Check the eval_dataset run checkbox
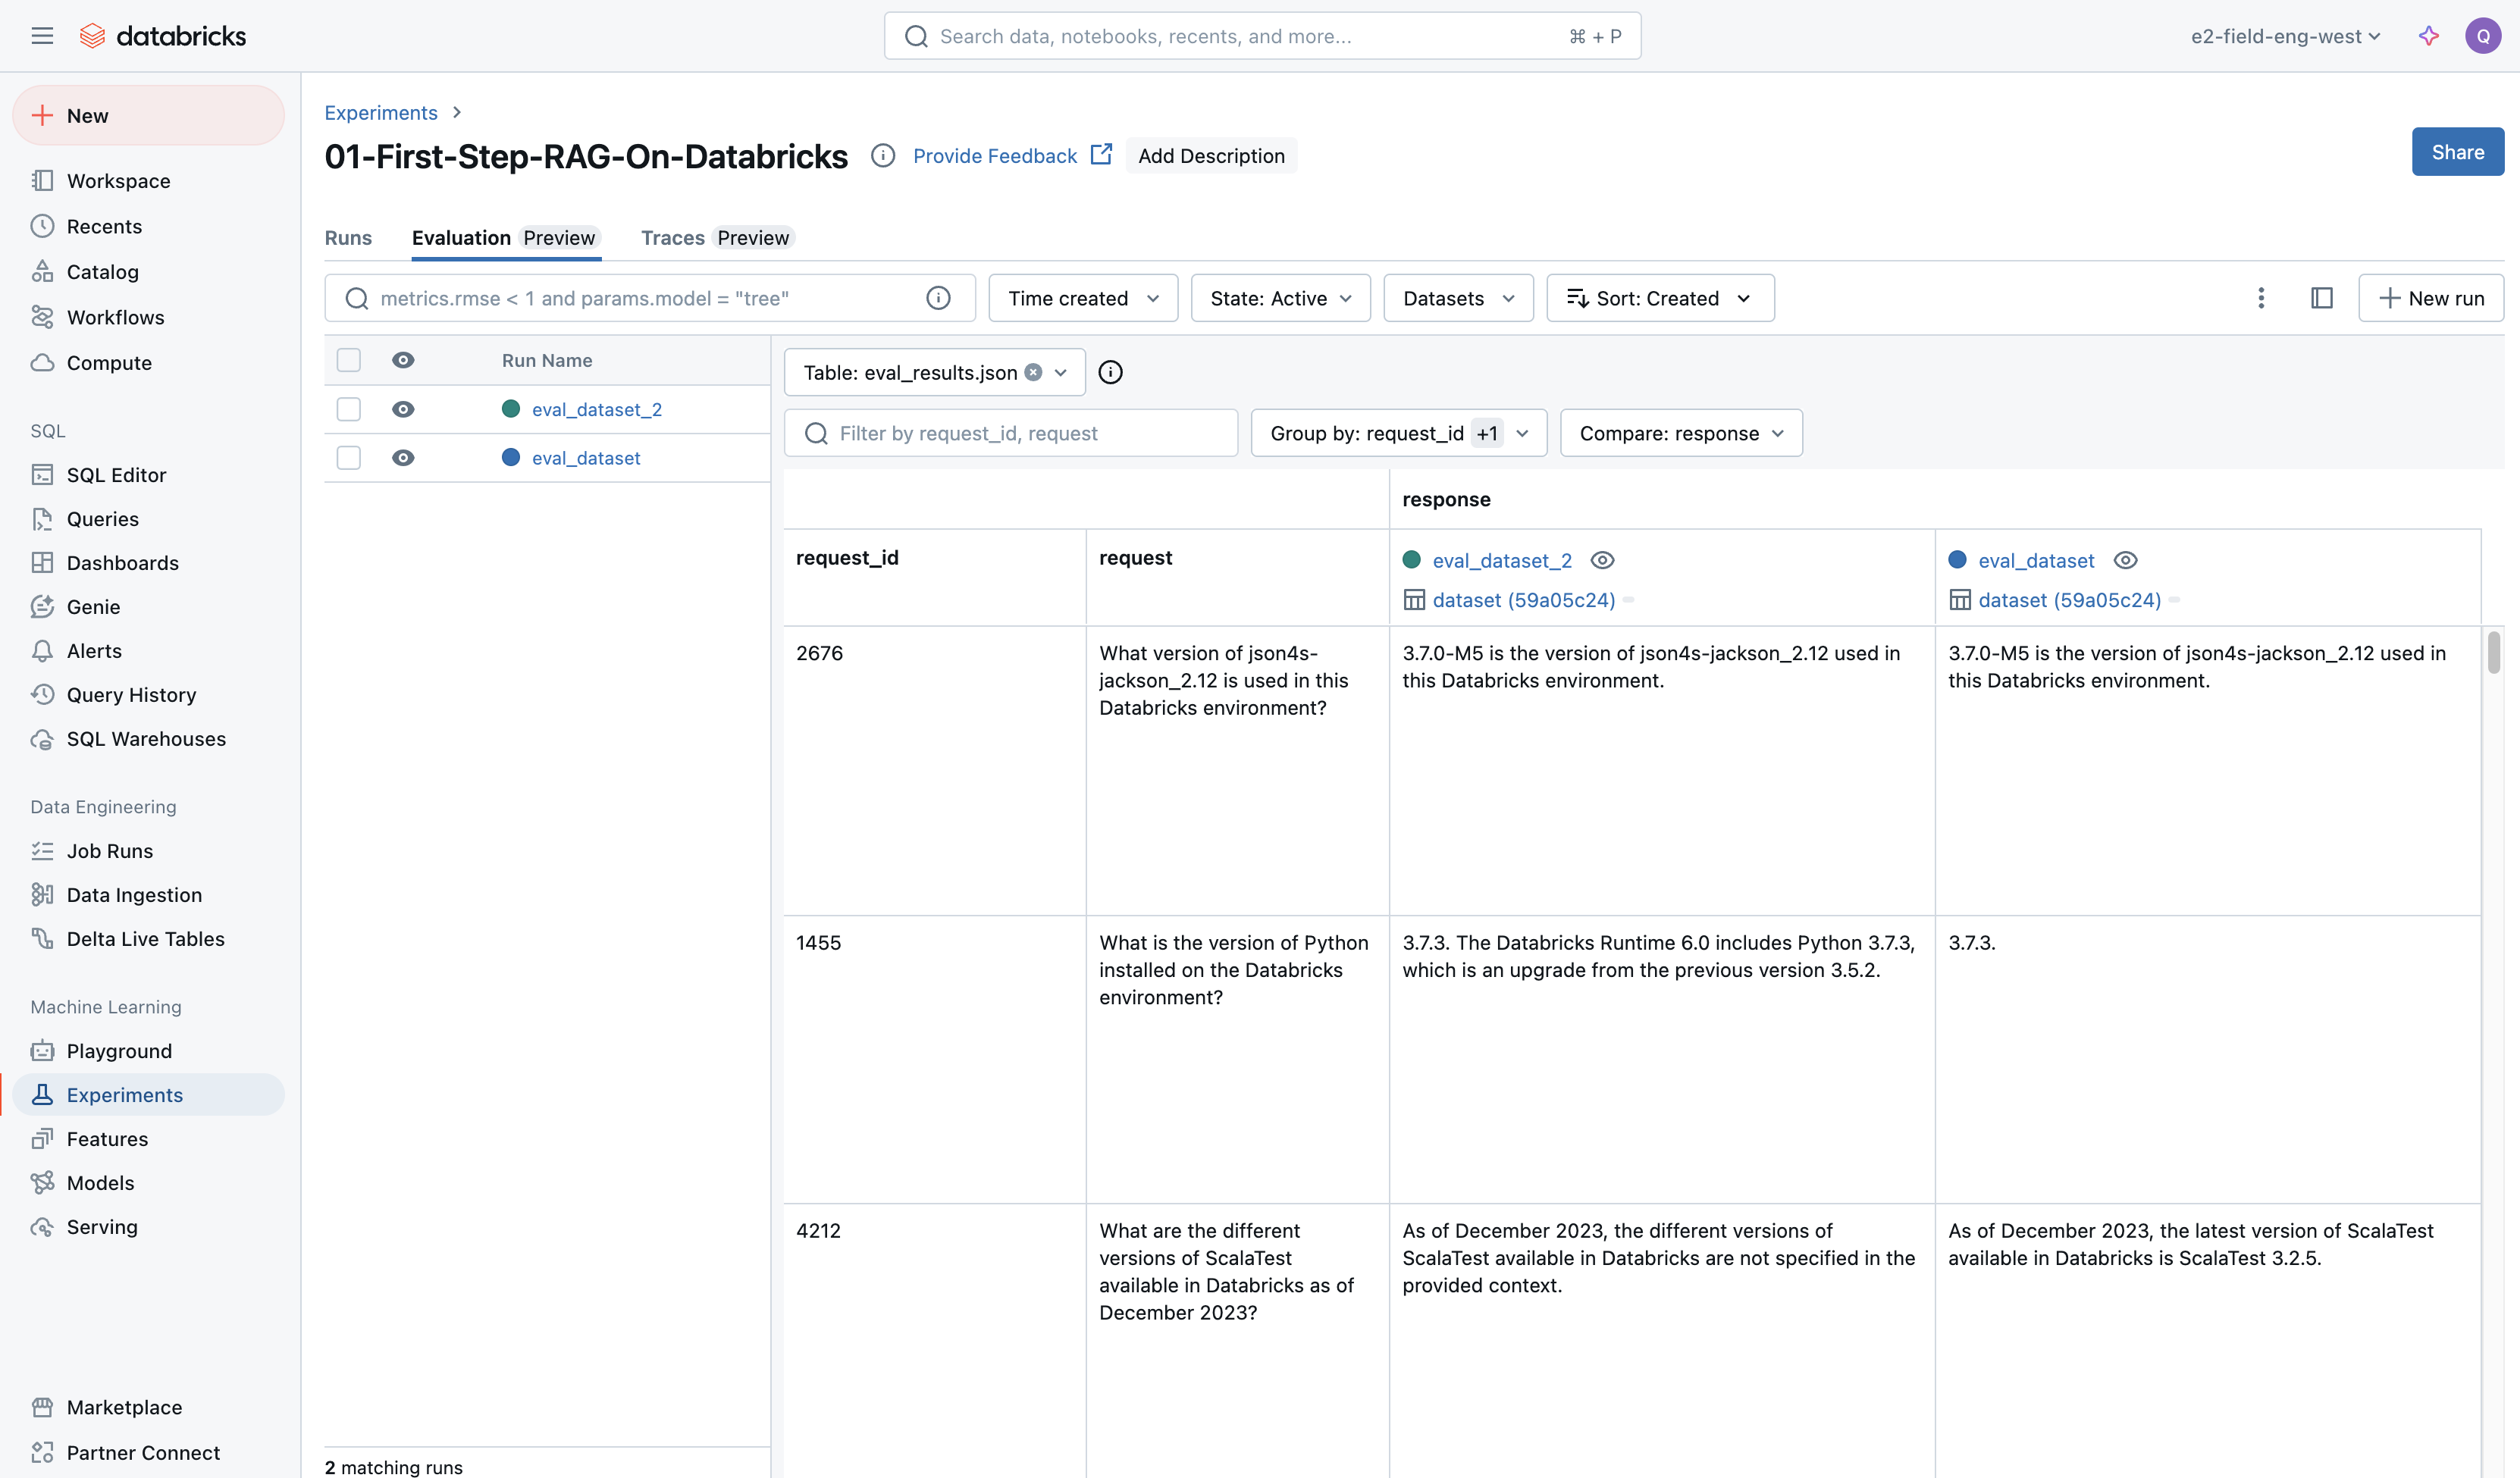The image size is (2520, 1478). [x=348, y=458]
